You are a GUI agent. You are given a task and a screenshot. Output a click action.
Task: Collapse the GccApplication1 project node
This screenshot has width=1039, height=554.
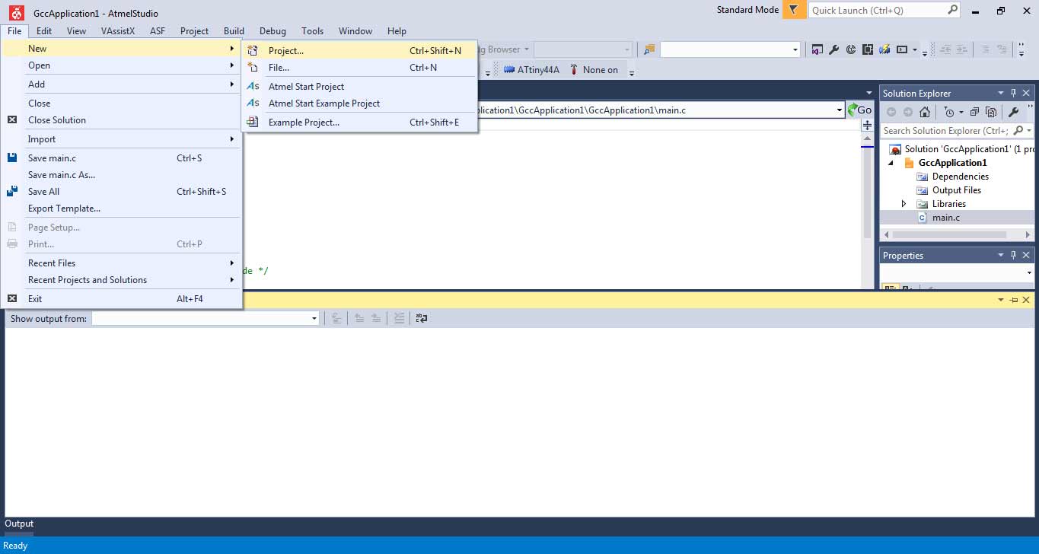pos(891,163)
